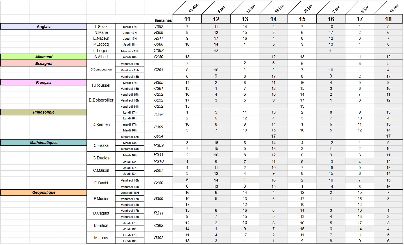Select the Mercredi 11h time slot
404x245 pixels.
[130, 51]
